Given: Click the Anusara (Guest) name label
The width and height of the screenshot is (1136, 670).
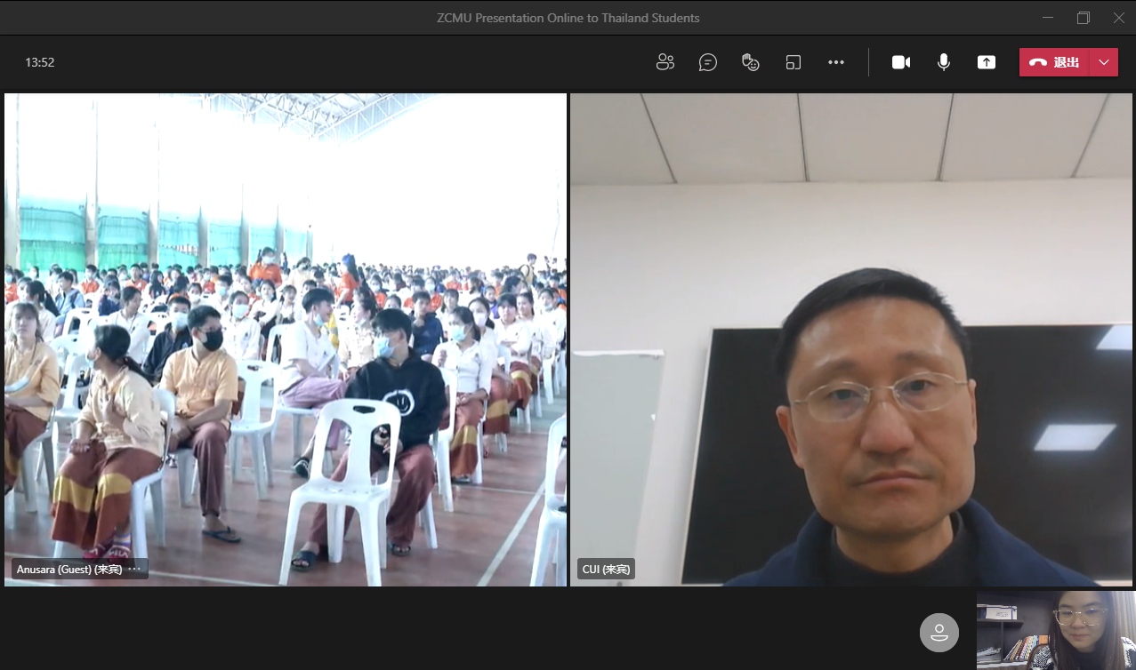Looking at the screenshot, I should 69,569.
